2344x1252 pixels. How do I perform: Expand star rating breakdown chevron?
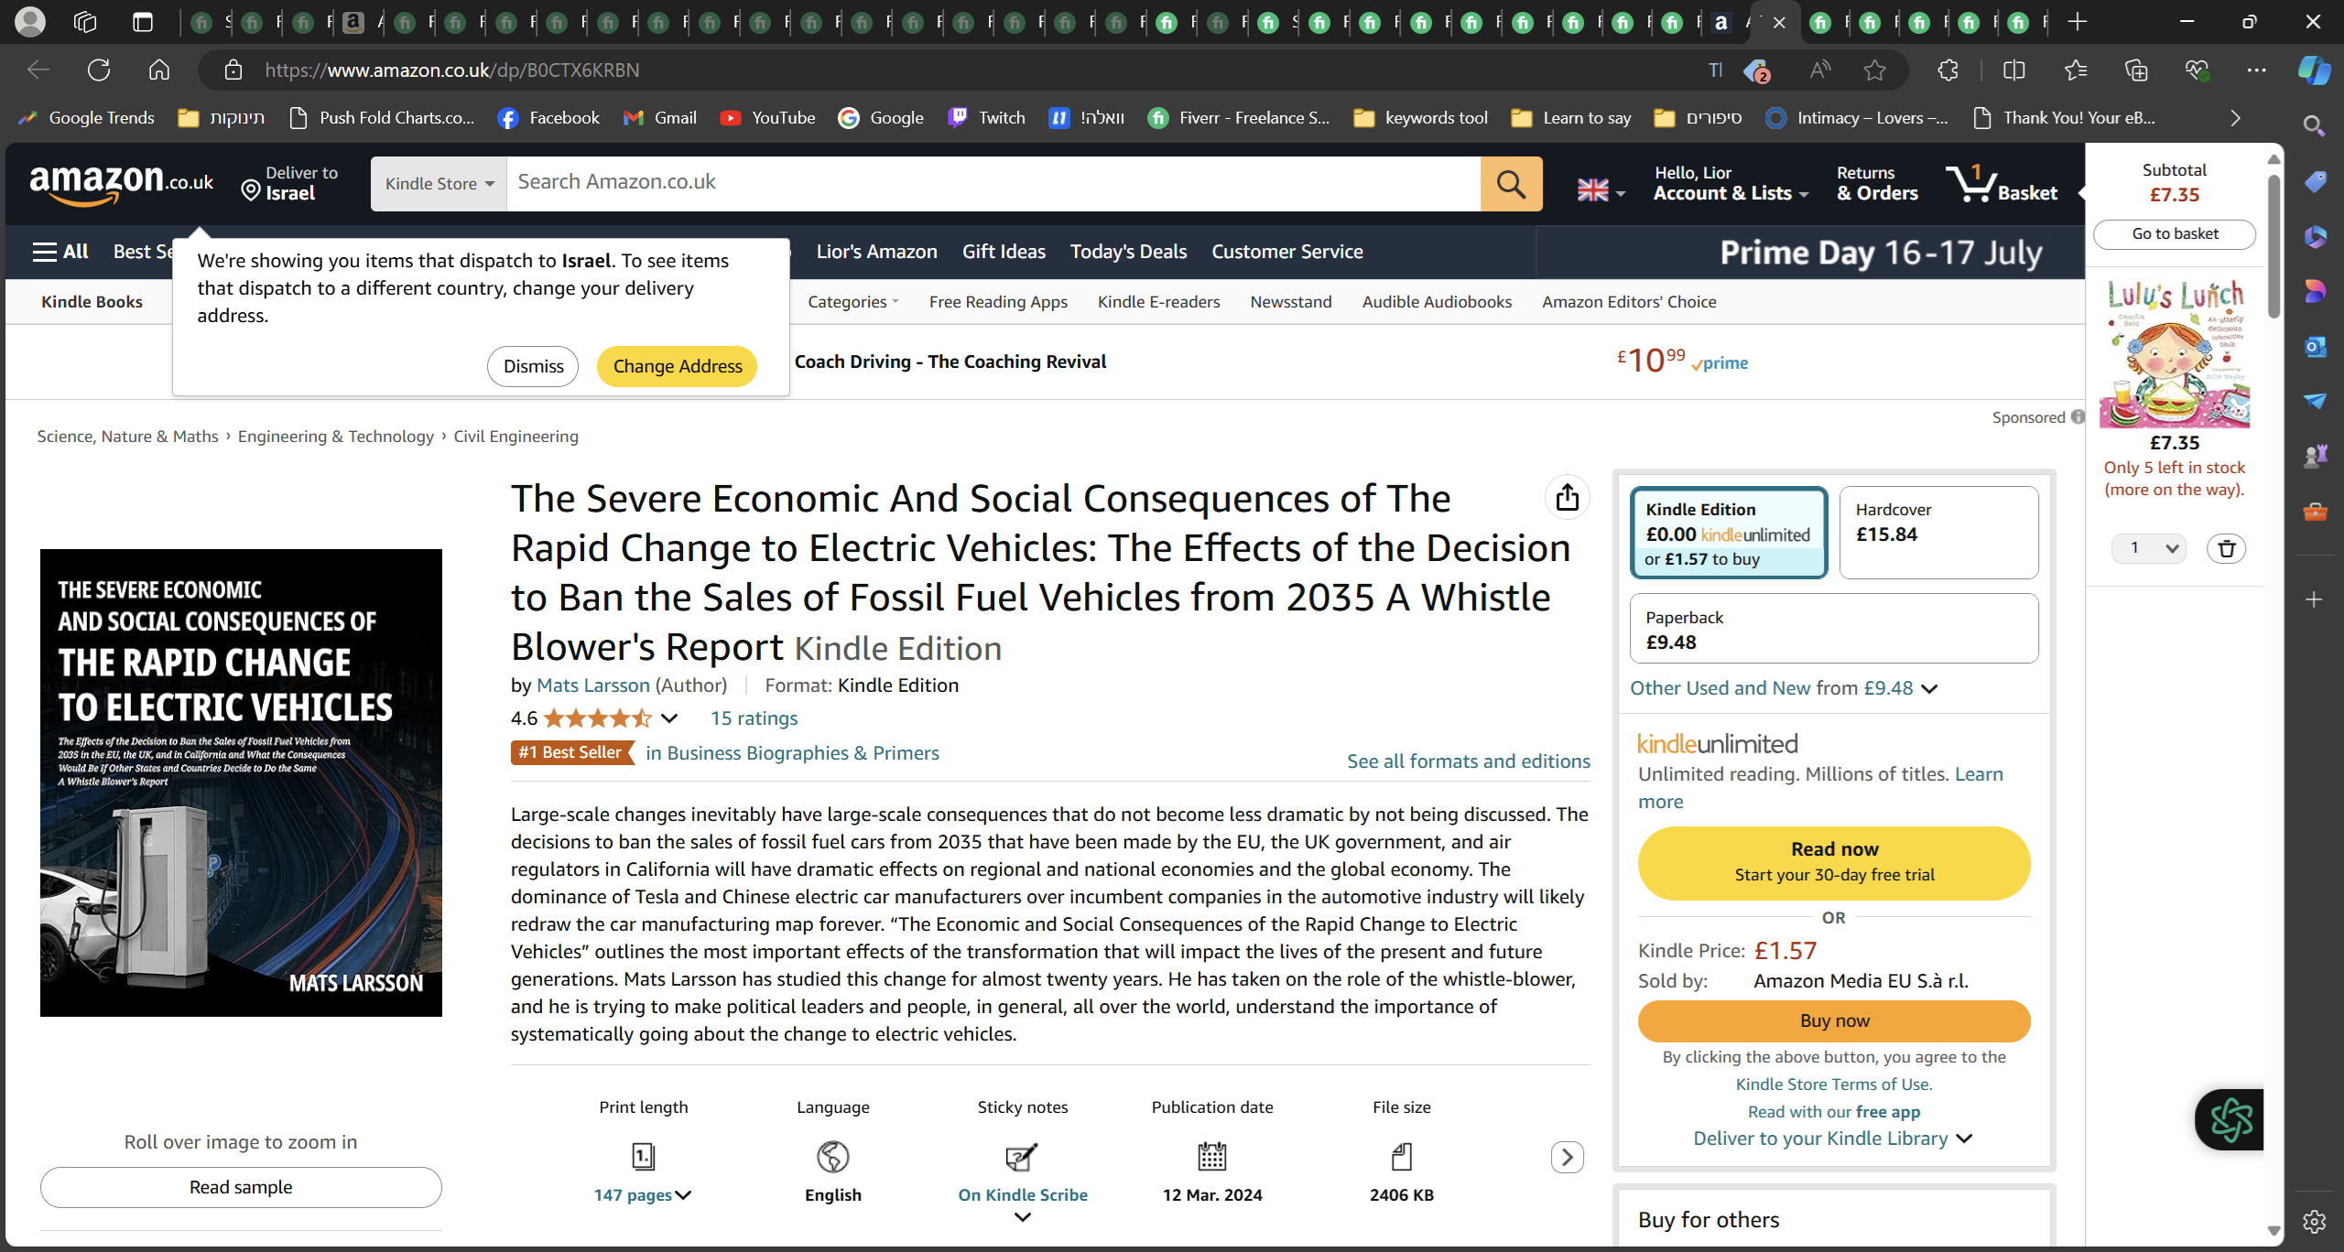[x=669, y=718]
